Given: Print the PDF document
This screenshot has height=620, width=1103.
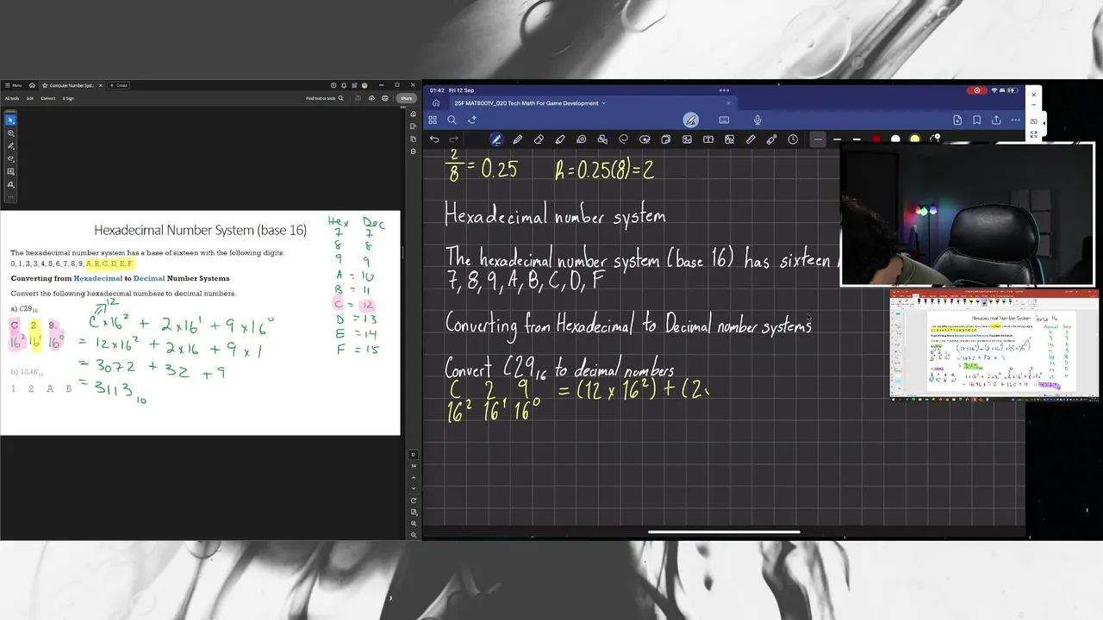Looking at the screenshot, I should [384, 98].
